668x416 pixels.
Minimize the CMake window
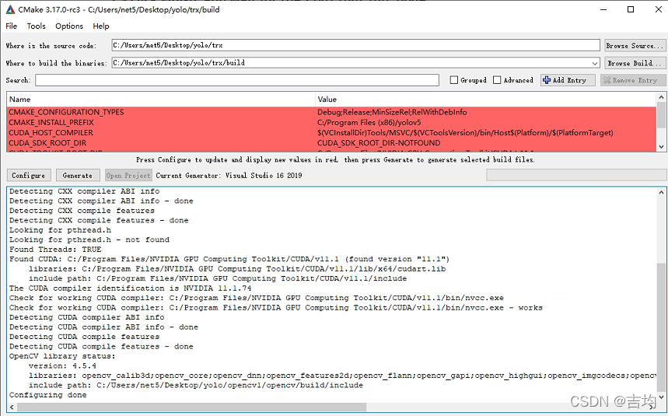[603, 9]
